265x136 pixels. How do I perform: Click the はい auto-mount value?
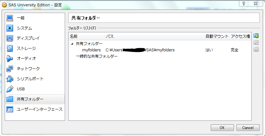pyautogui.click(x=209, y=50)
